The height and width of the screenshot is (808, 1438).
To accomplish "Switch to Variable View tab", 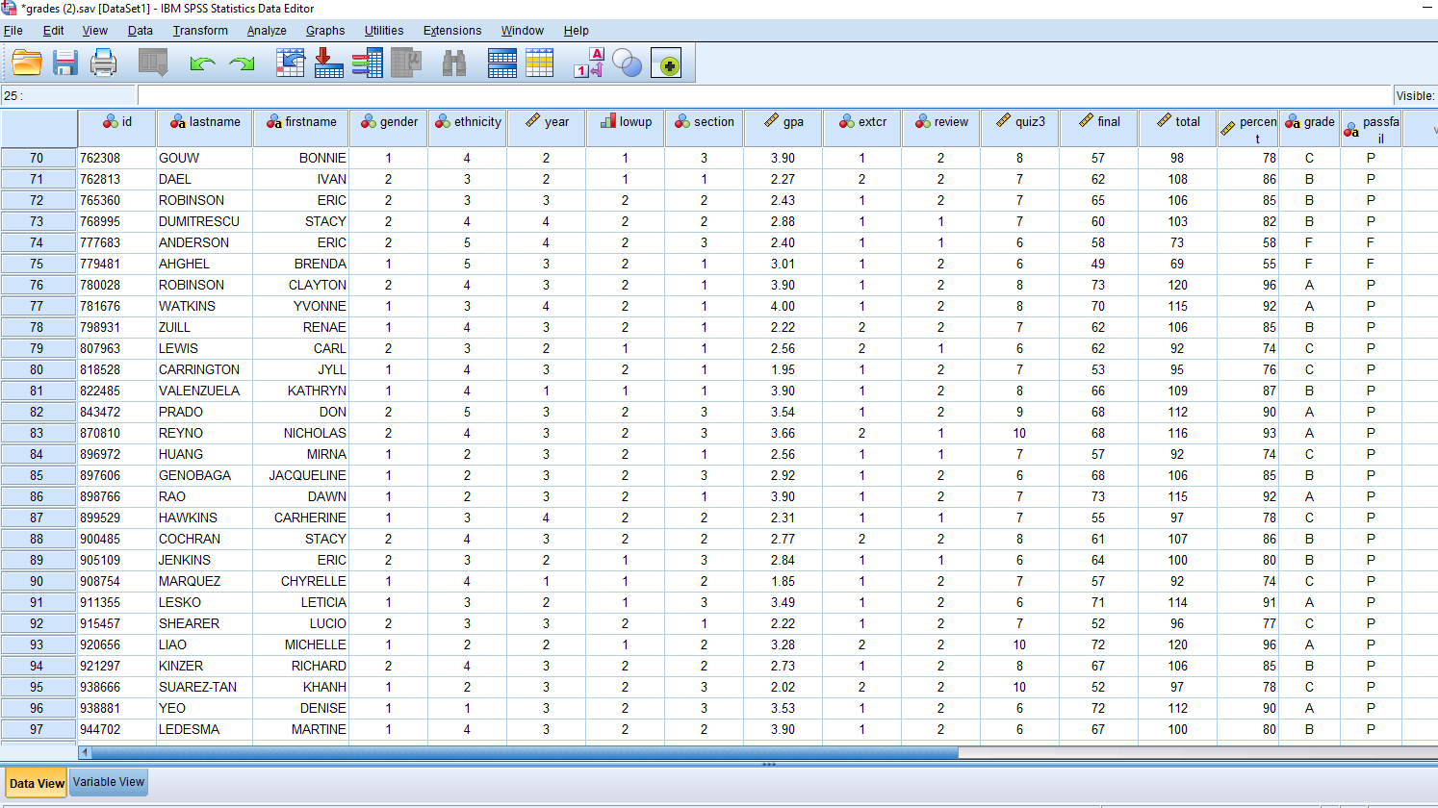I will (108, 782).
